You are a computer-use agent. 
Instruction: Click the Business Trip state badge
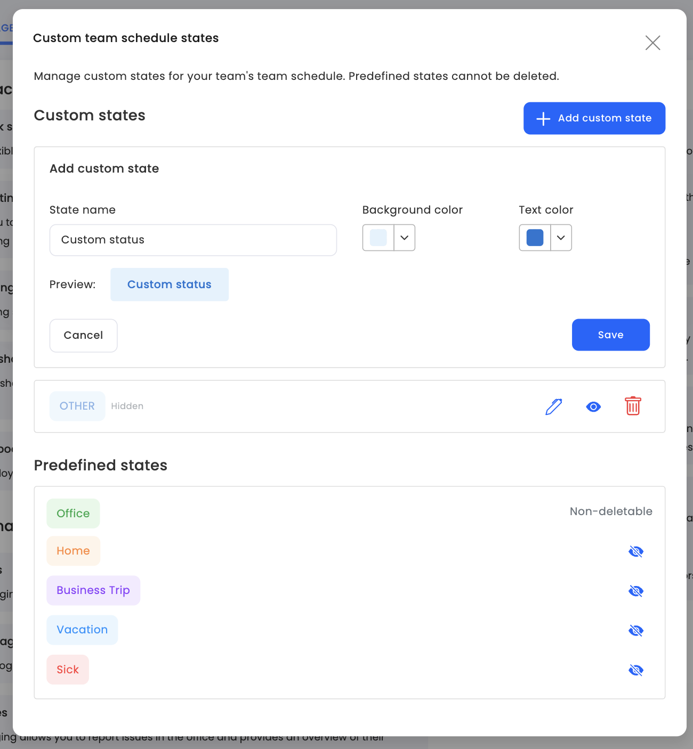[93, 590]
